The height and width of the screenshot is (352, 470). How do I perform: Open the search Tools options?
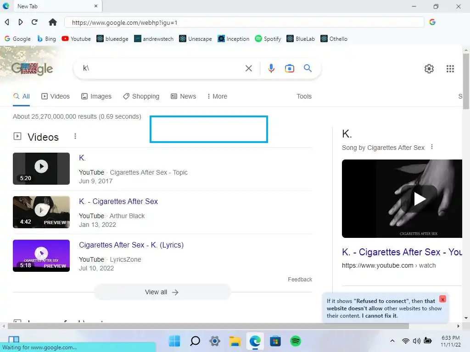[x=304, y=96]
